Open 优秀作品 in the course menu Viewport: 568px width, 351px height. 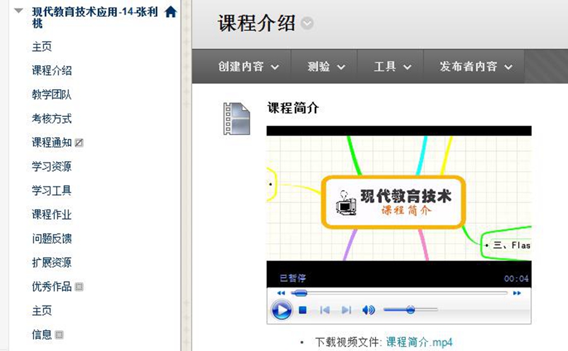coord(52,287)
